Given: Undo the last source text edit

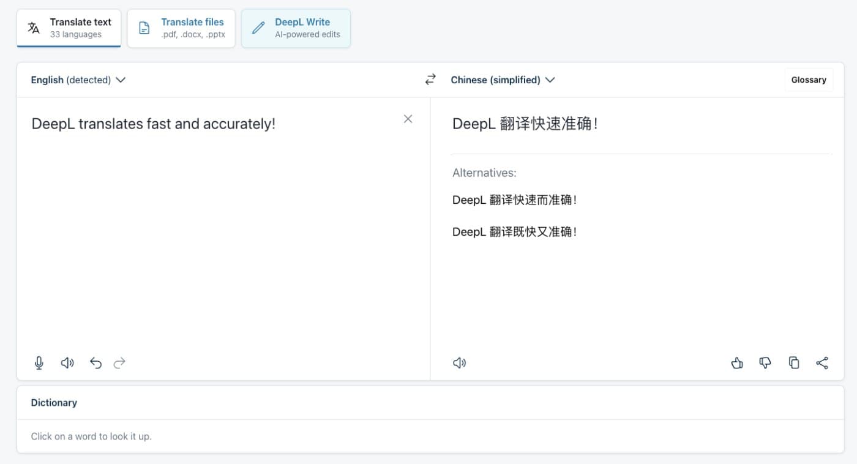Looking at the screenshot, I should tap(95, 363).
